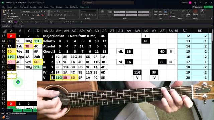The image size is (214, 120).
Task: Click the Excel logo in title bar
Action: pyautogui.click(x=3, y=3)
